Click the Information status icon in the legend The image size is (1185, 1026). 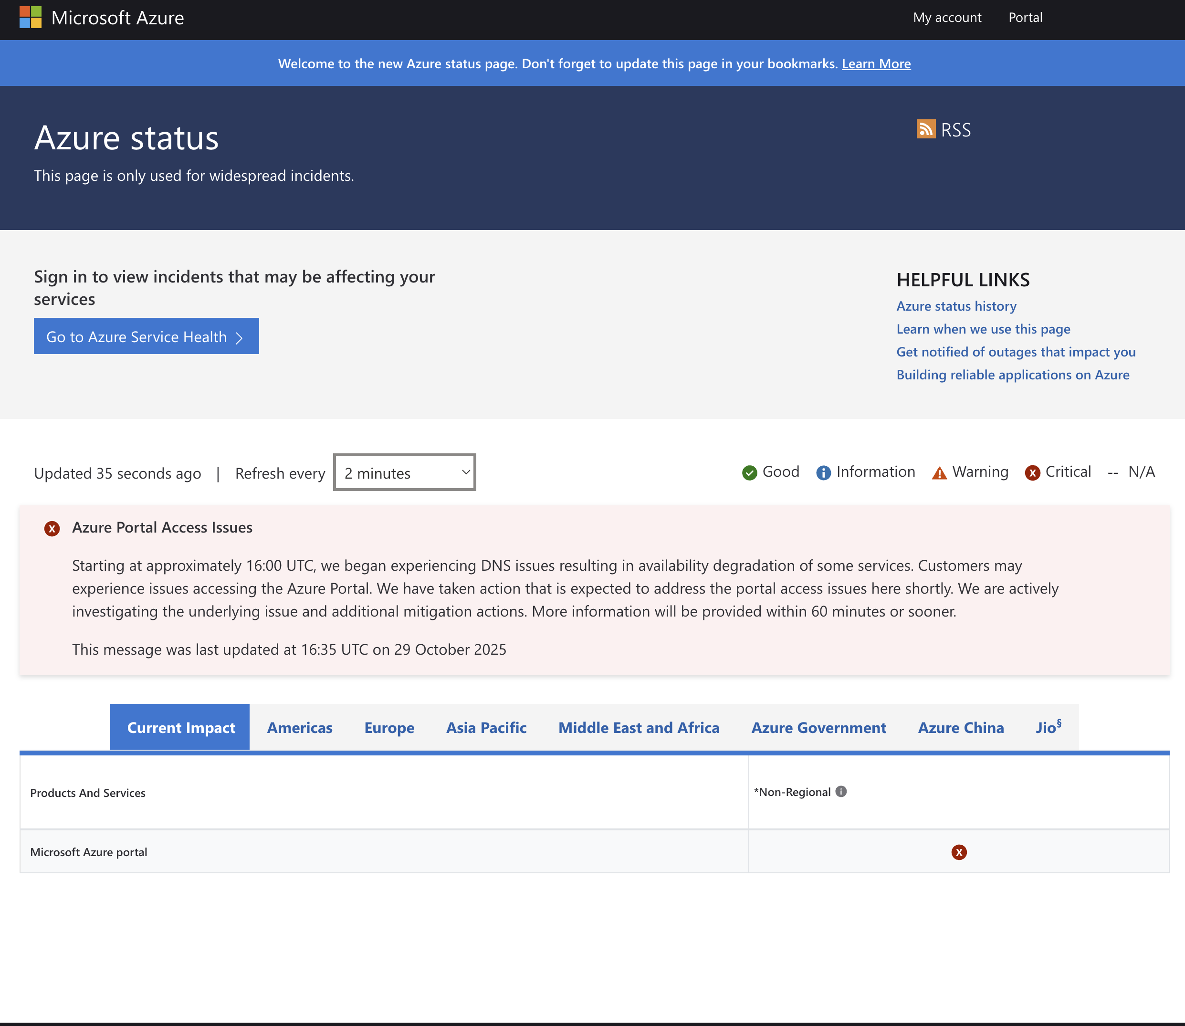click(823, 472)
